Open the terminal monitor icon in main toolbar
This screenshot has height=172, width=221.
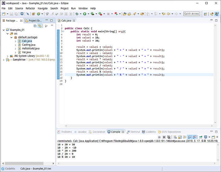pyautogui.click(x=22, y=14)
